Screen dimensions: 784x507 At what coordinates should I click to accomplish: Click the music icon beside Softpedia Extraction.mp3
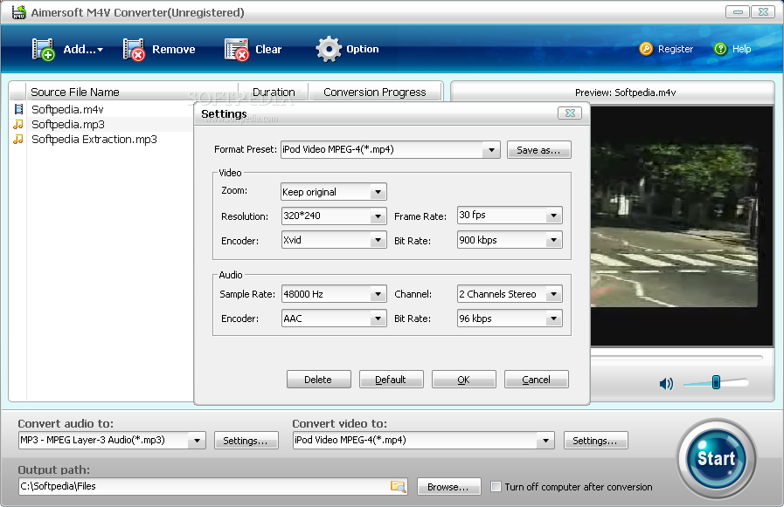(x=18, y=140)
